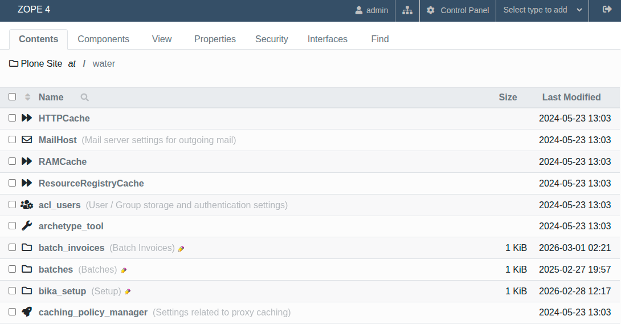Viewport: 621px width, 324px height.
Task: Click the sort arrows icon beside Name
Action: pos(27,98)
